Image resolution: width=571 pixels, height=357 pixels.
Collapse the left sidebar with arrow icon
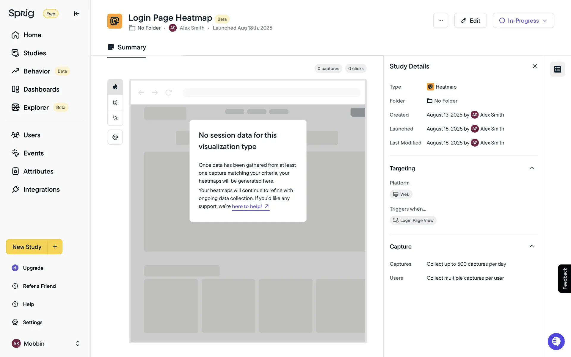click(76, 14)
